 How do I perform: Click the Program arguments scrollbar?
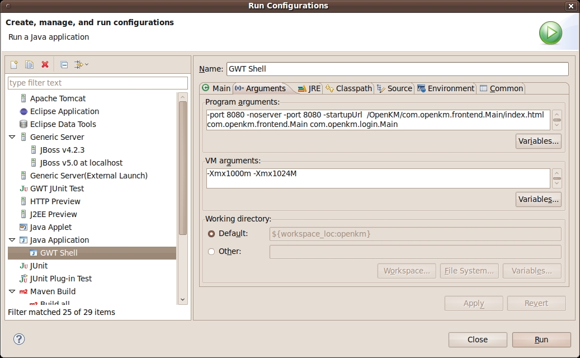point(557,120)
